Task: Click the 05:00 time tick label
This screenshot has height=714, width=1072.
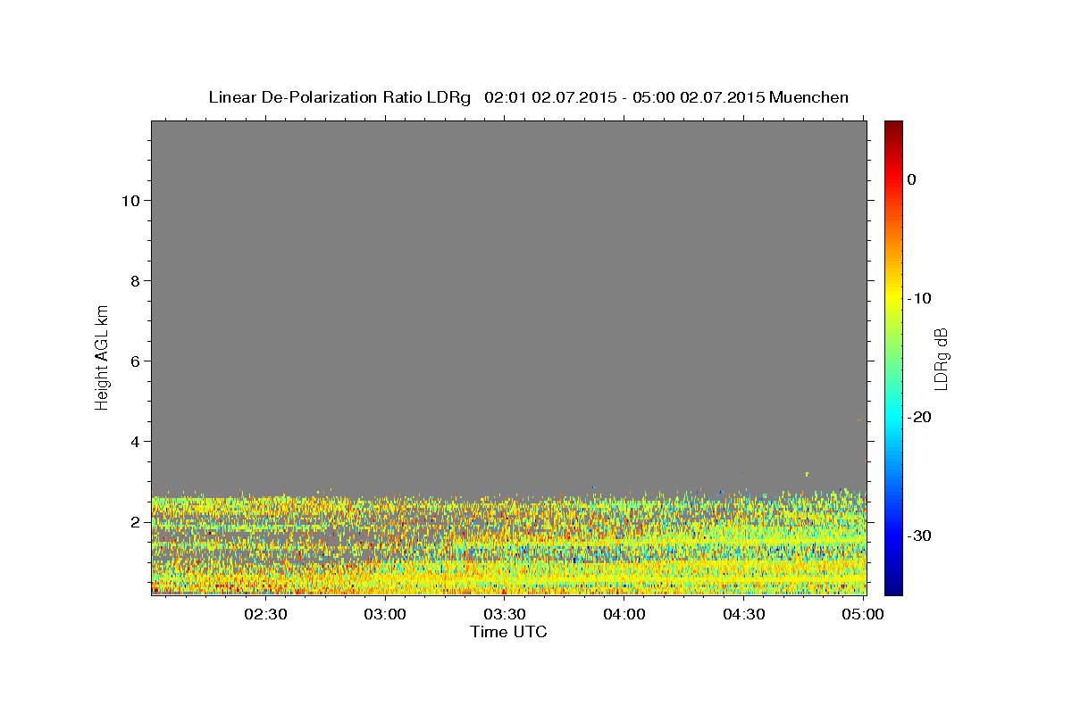Action: click(863, 614)
